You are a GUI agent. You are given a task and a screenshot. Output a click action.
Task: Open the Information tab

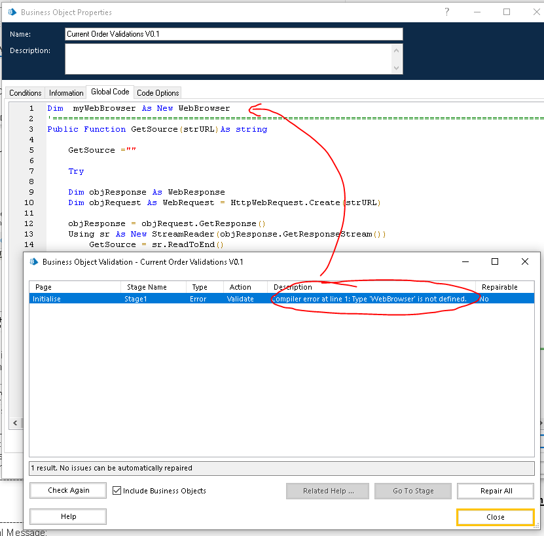tap(66, 93)
